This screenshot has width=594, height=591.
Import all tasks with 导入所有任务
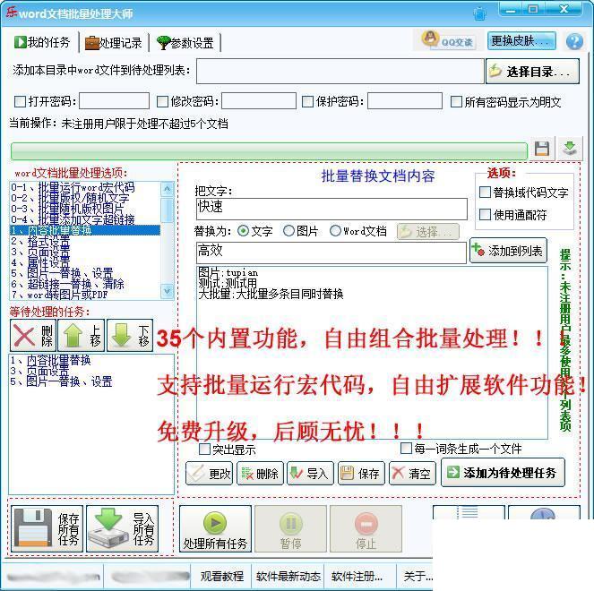(122, 528)
